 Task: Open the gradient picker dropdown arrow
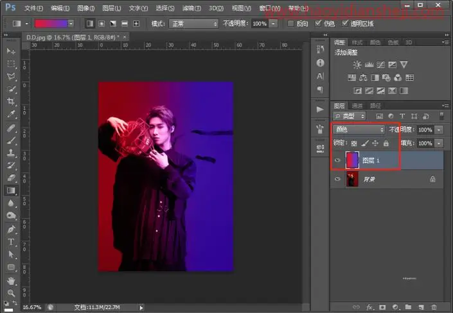point(71,24)
